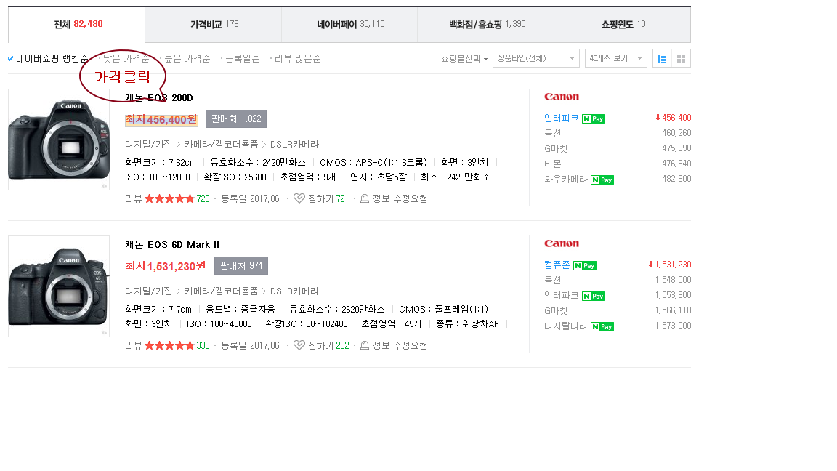Click N Pay badge next to 컴퓨존
The image size is (837, 471).
(x=584, y=265)
